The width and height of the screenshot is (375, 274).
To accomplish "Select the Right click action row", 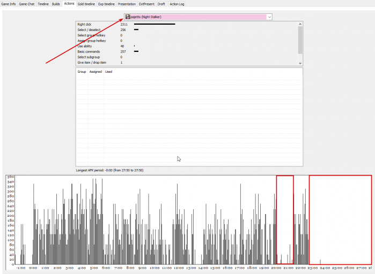I will 187,24.
